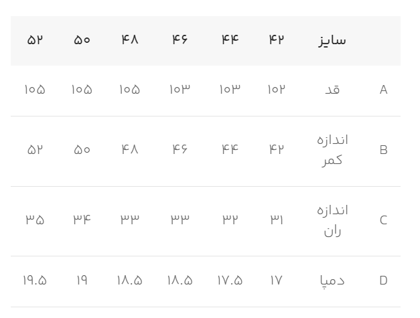Select the size ۵۰ column header

[82, 40]
